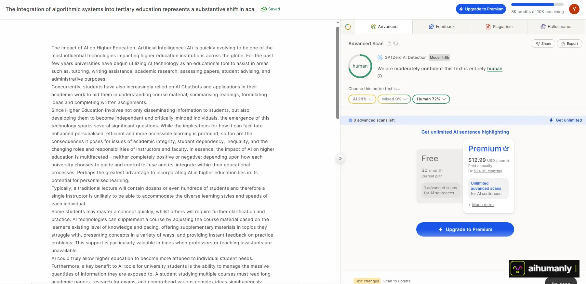Click paragraph starting 'Concurrently, students have'
The height and width of the screenshot is (284, 586).
pyautogui.click(x=159, y=95)
